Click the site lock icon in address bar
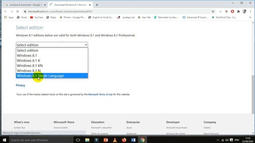Screen dimensions: 255x143 point(25,12)
